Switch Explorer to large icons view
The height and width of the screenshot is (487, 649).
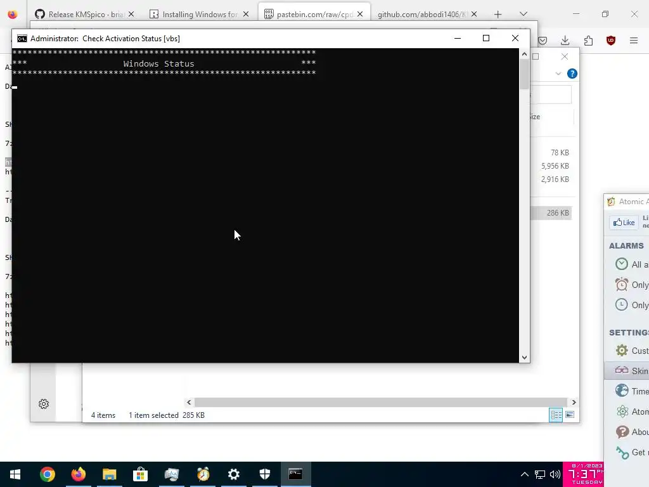570,415
